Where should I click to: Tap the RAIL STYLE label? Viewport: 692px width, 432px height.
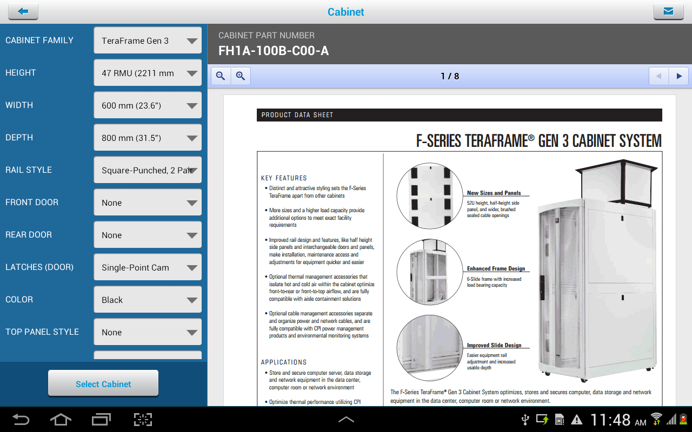click(x=29, y=170)
